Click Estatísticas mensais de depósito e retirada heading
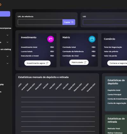The image size is (127, 134). (43, 77)
